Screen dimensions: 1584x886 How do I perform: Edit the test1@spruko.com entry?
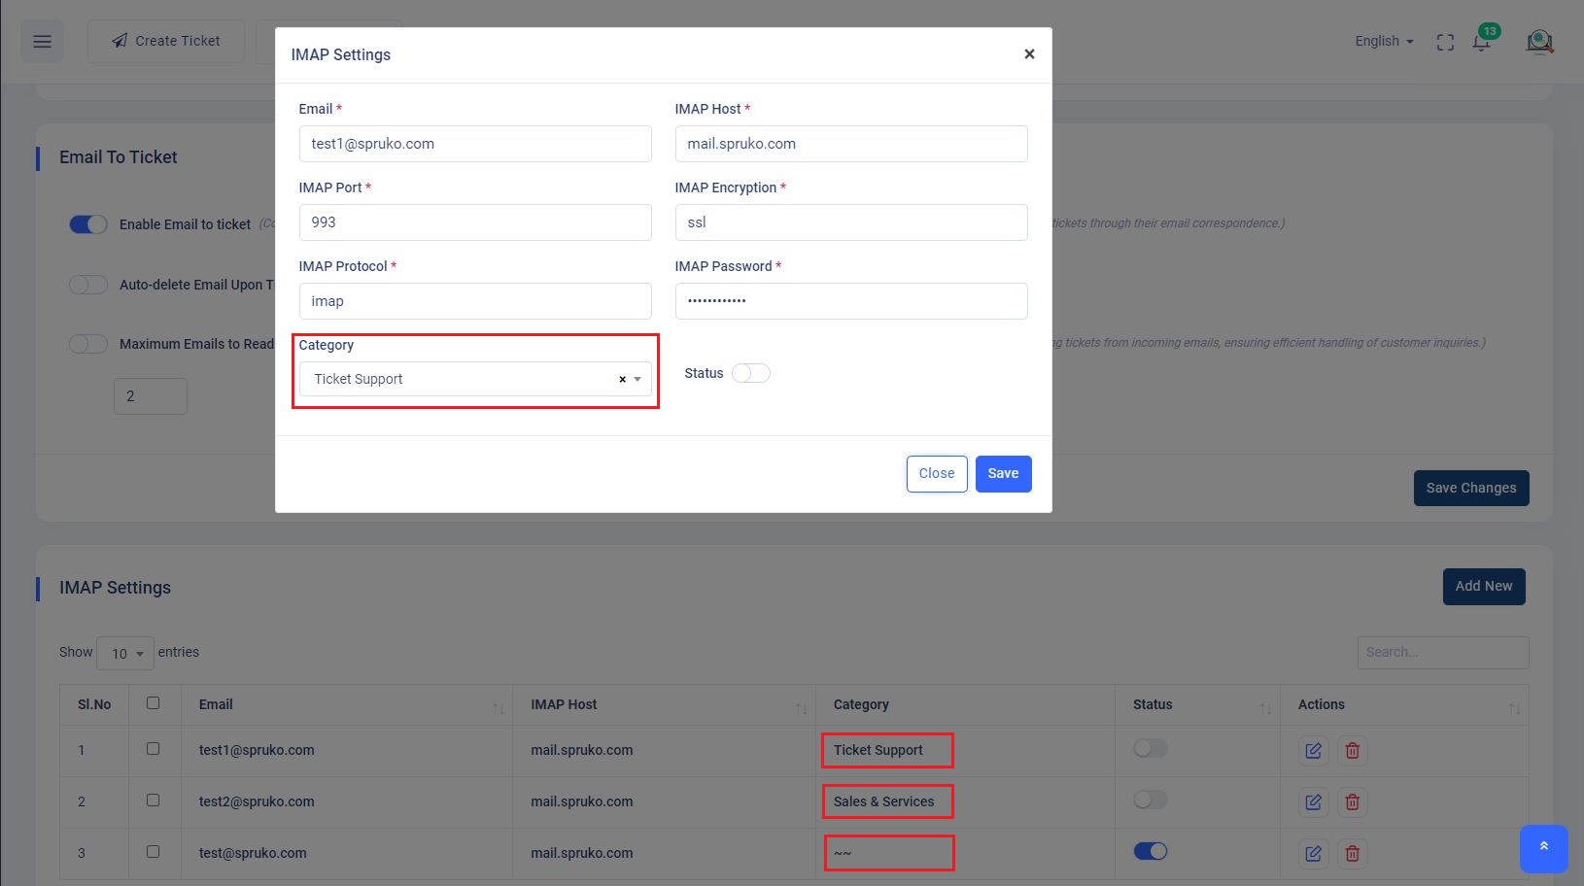(x=1314, y=750)
